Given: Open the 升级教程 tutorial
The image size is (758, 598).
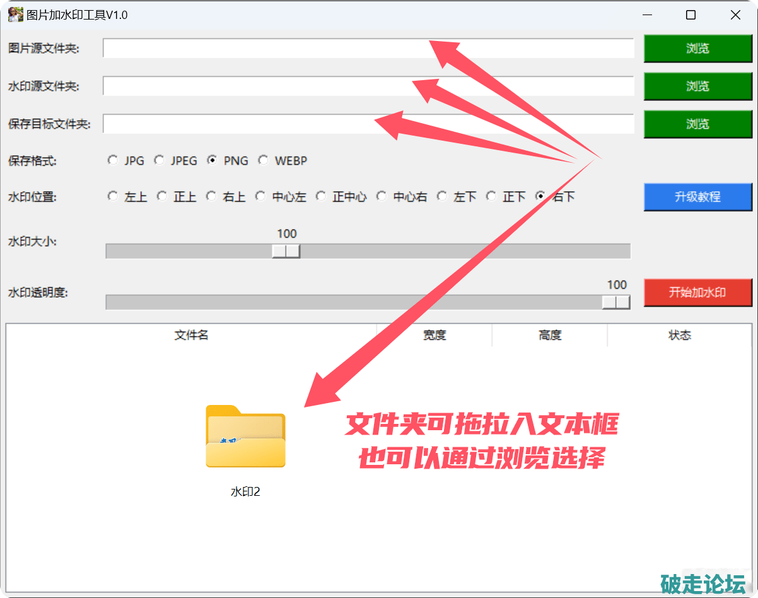Looking at the screenshot, I should coord(697,197).
